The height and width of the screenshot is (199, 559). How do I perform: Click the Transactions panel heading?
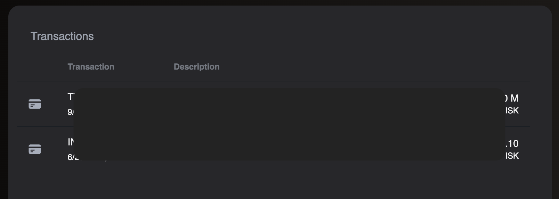(62, 36)
